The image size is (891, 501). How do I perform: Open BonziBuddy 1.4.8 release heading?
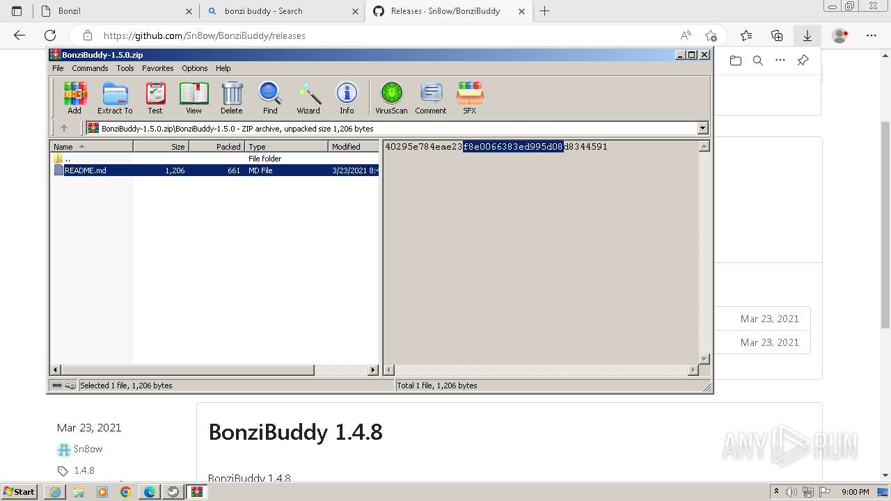point(296,432)
